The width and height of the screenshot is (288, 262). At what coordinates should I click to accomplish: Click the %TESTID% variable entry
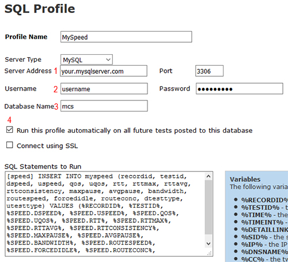tap(264, 208)
